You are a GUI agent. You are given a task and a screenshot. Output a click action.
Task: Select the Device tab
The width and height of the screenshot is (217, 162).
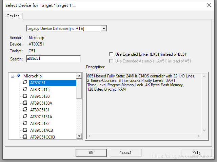(14, 16)
